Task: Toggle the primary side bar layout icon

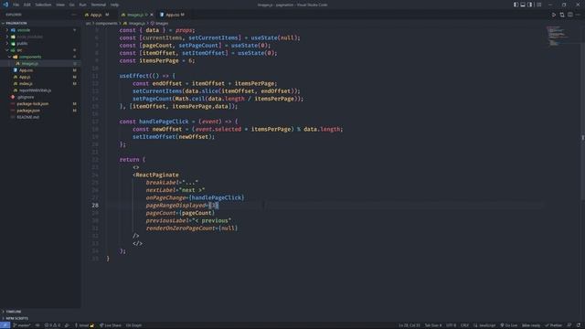Action: pyautogui.click(x=516, y=5)
